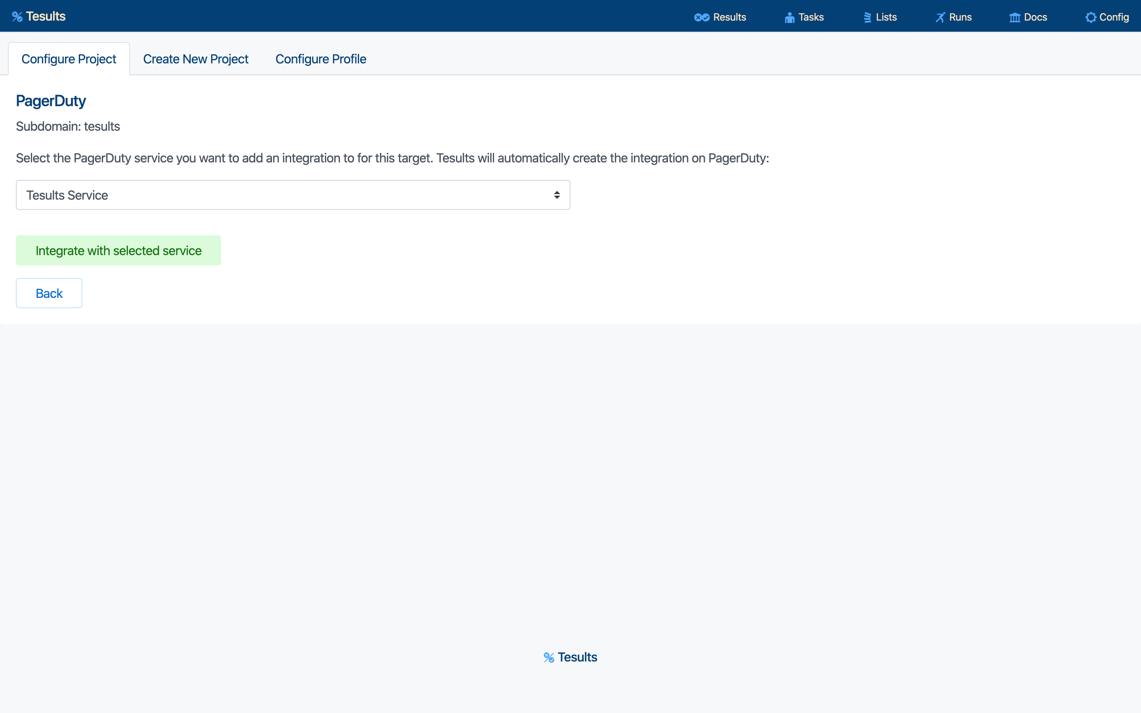
Task: Click the Tesults percent logo icon in header
Action: click(x=17, y=17)
